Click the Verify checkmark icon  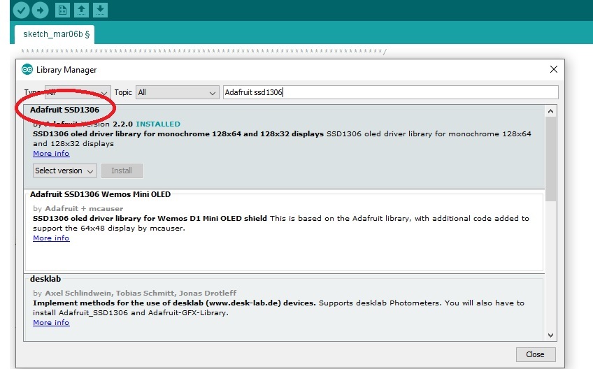(21, 10)
